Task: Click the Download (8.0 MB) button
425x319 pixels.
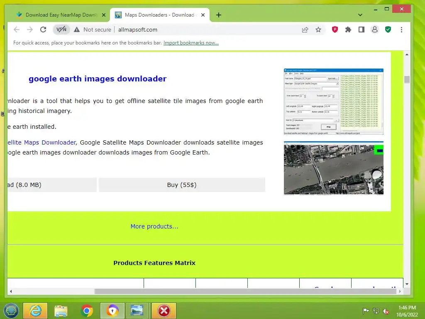Action: click(x=52, y=185)
